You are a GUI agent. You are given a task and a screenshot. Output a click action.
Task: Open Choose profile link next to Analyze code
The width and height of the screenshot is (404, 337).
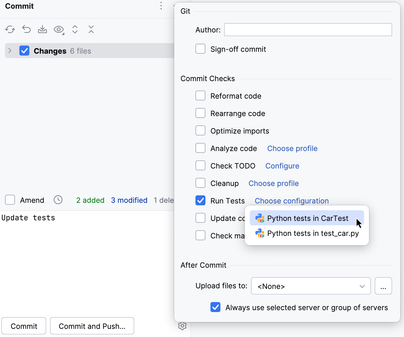pos(292,148)
